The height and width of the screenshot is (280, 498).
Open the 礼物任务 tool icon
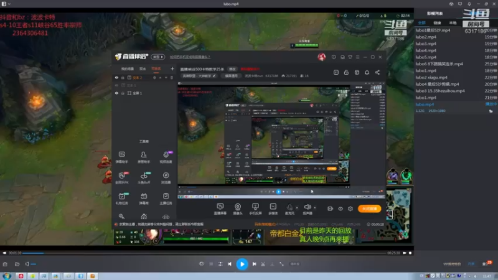[x=122, y=198]
